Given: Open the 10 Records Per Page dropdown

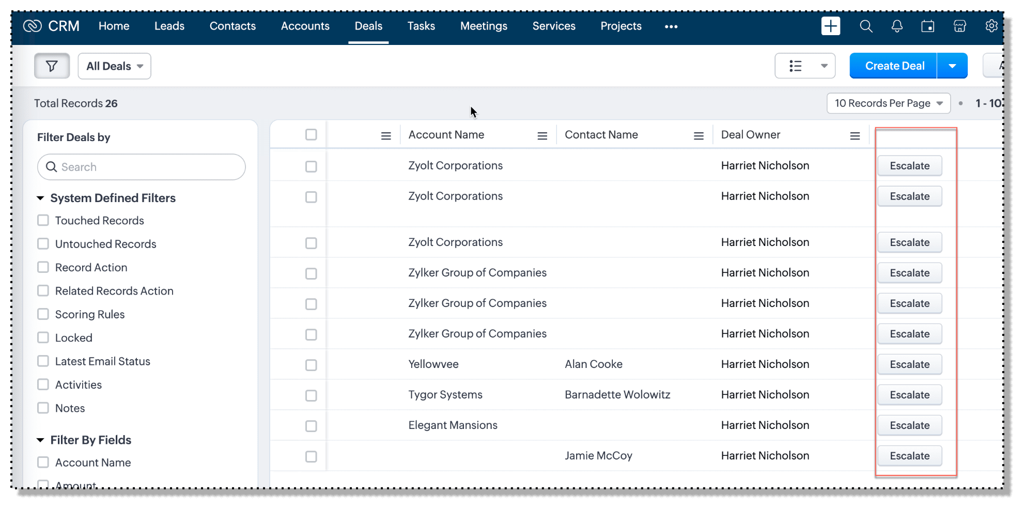Looking at the screenshot, I should coord(888,103).
